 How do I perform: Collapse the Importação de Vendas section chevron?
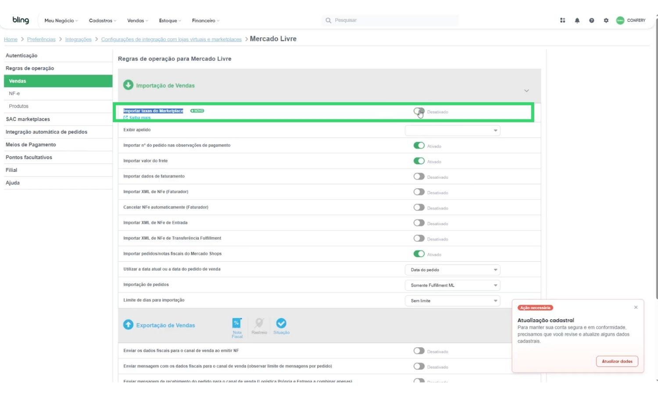[526, 91]
